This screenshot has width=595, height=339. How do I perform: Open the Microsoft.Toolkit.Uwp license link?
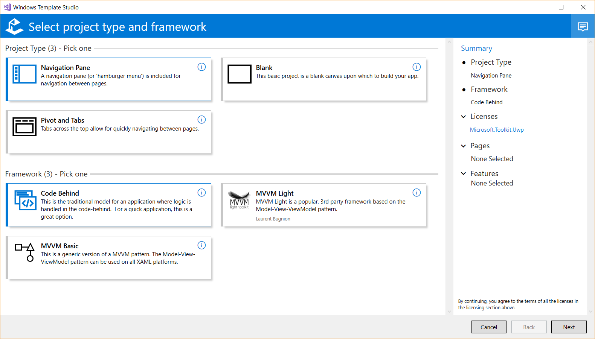[497, 130]
